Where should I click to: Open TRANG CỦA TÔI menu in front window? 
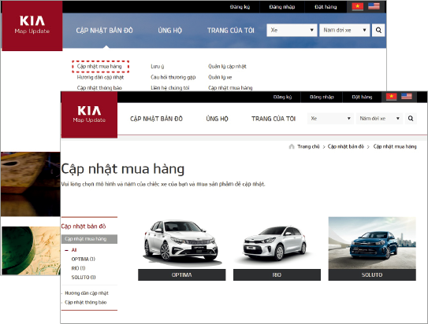pos(274,119)
